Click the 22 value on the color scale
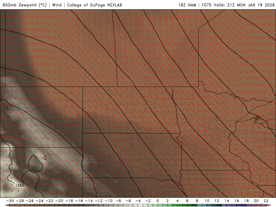276x207 pixels. (266, 201)
